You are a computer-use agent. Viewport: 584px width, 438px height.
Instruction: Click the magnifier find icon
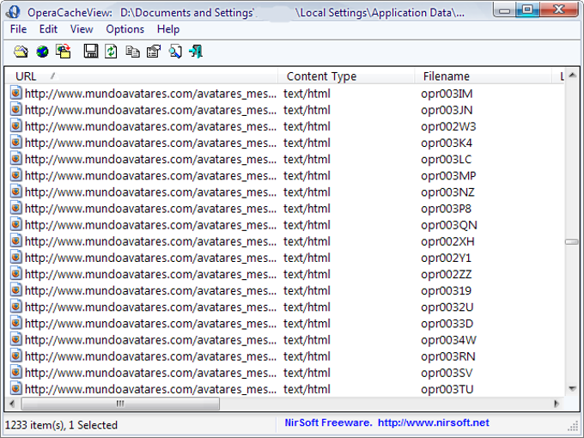click(175, 52)
